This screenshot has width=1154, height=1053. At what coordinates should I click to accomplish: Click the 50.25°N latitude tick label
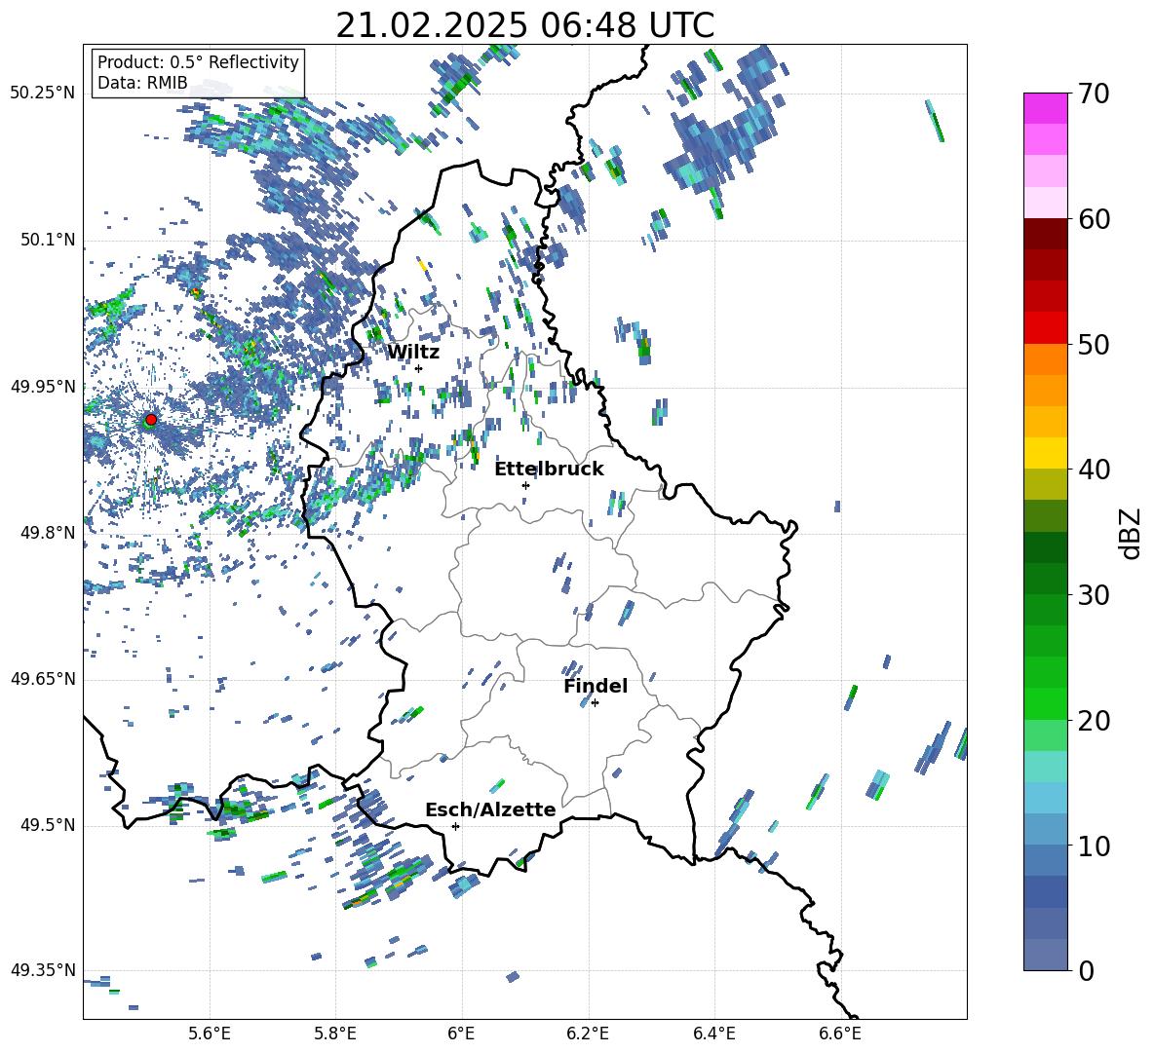(43, 94)
